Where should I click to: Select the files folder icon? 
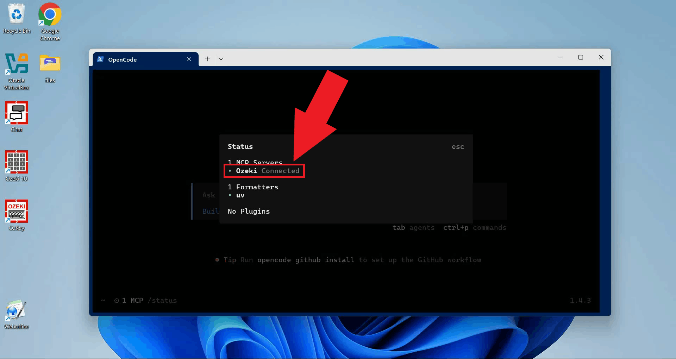(50, 68)
